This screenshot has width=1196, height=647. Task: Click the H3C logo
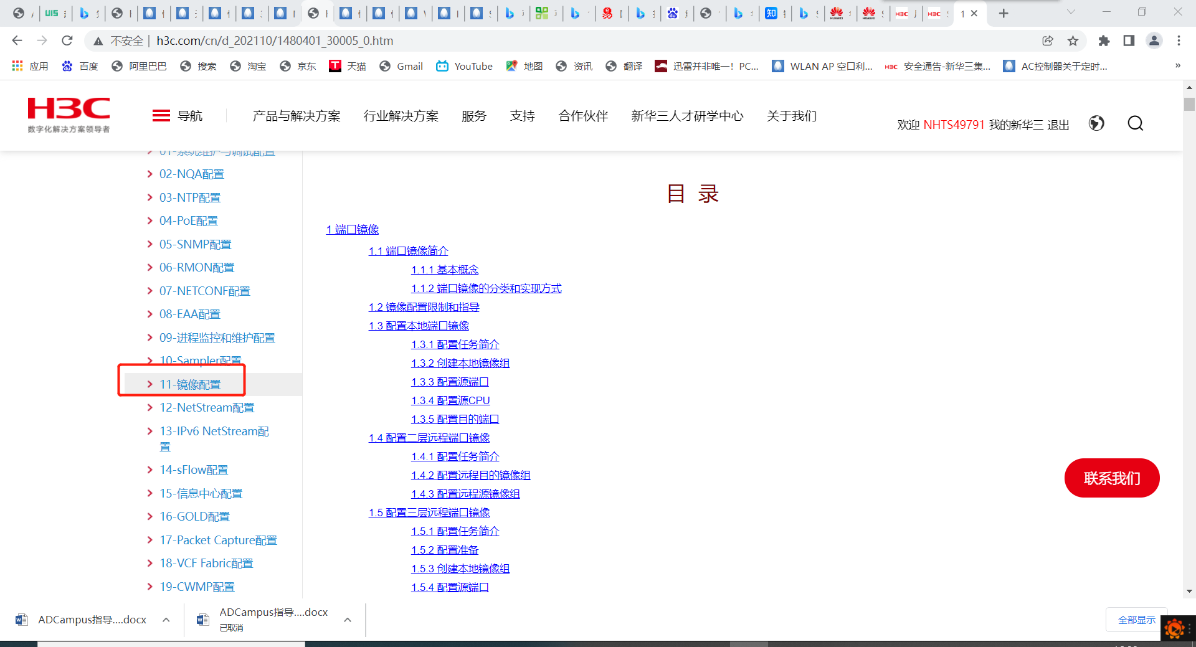point(69,115)
